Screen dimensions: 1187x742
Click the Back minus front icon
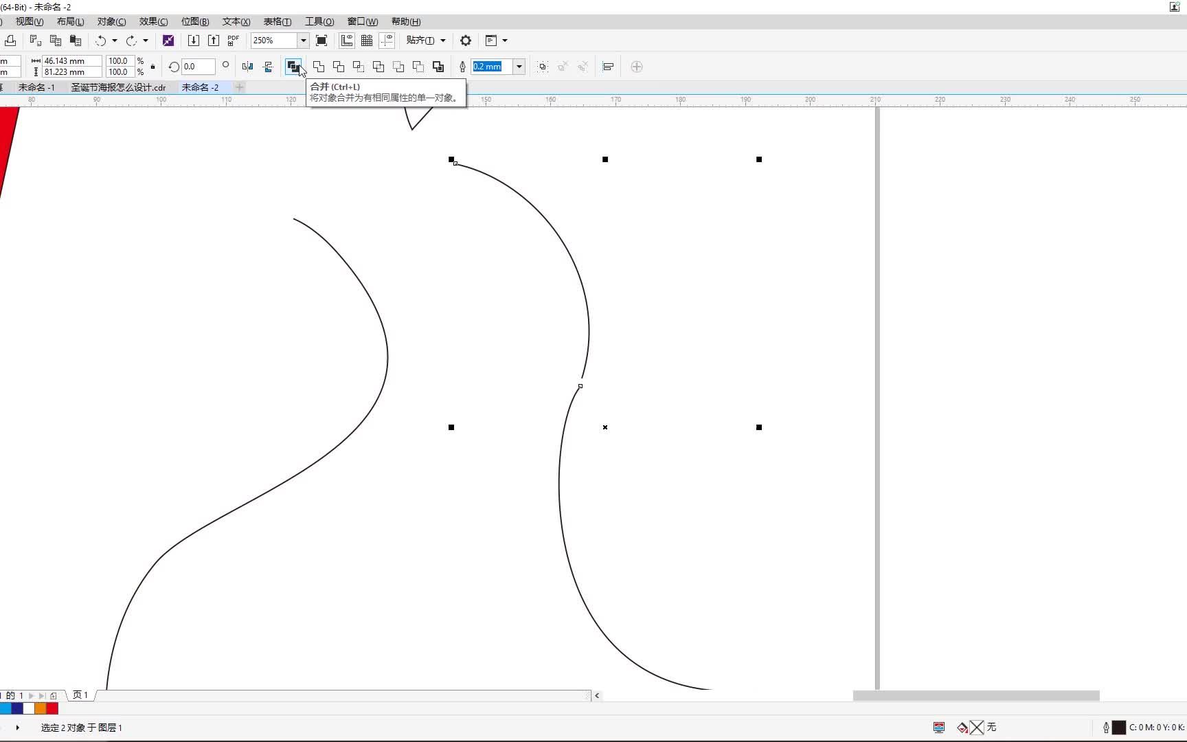pos(418,67)
